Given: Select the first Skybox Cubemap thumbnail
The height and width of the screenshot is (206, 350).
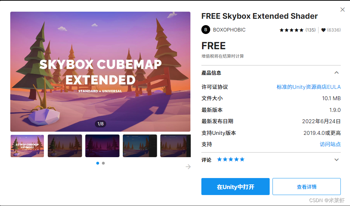Looking at the screenshot, I should pos(27,146).
